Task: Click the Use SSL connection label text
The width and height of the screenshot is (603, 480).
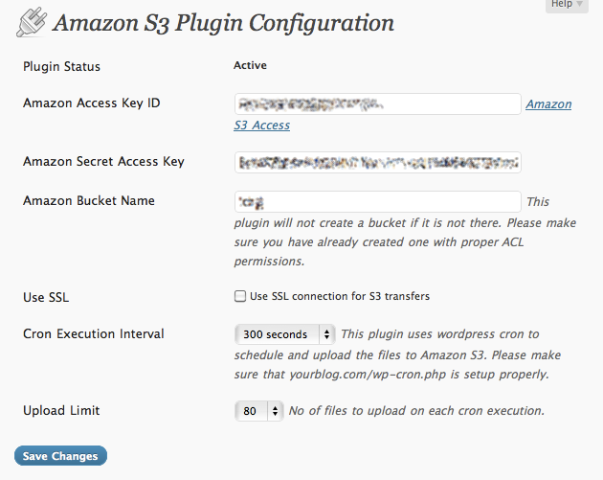Action: coord(340,296)
